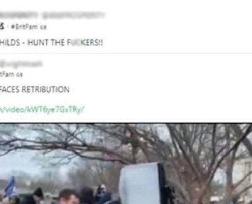Open the blurred display name of the first post
Viewport: 252px width, 204px height.
(19, 15)
